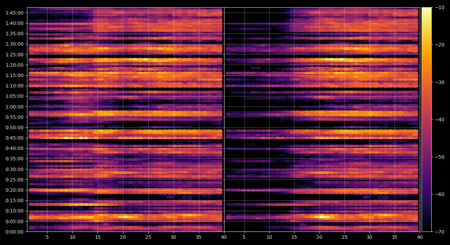The width and height of the screenshot is (450, 245).
Task: Click x-axis tick 30 of the right heatmap
Action: pos(370,237)
